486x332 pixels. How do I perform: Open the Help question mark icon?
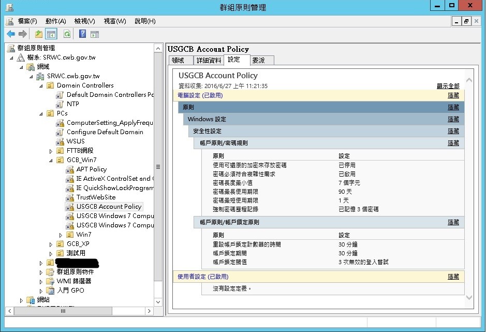[82, 34]
